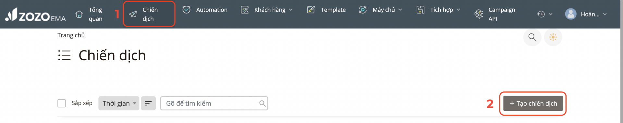Toggle the sort direction icon button

148,103
